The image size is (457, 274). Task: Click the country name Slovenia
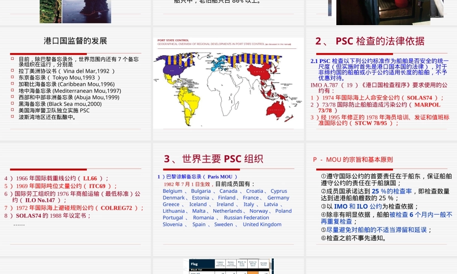coord(172,224)
